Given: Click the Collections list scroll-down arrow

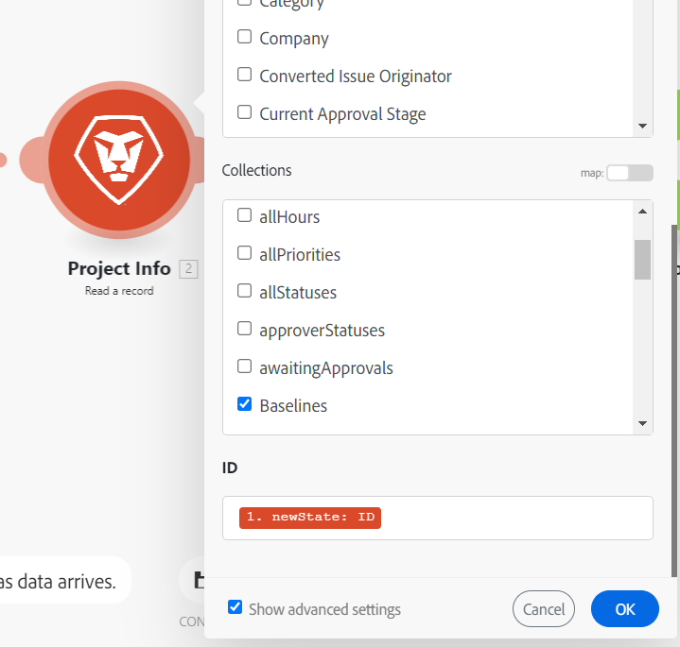Looking at the screenshot, I should coord(642,424).
